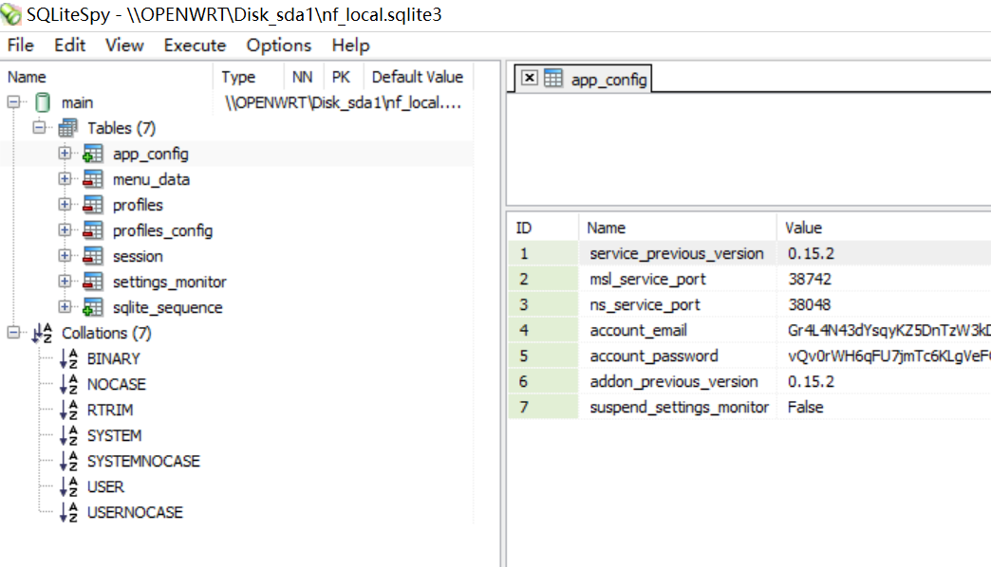
Task: Select the account_password cell
Action: 677,357
